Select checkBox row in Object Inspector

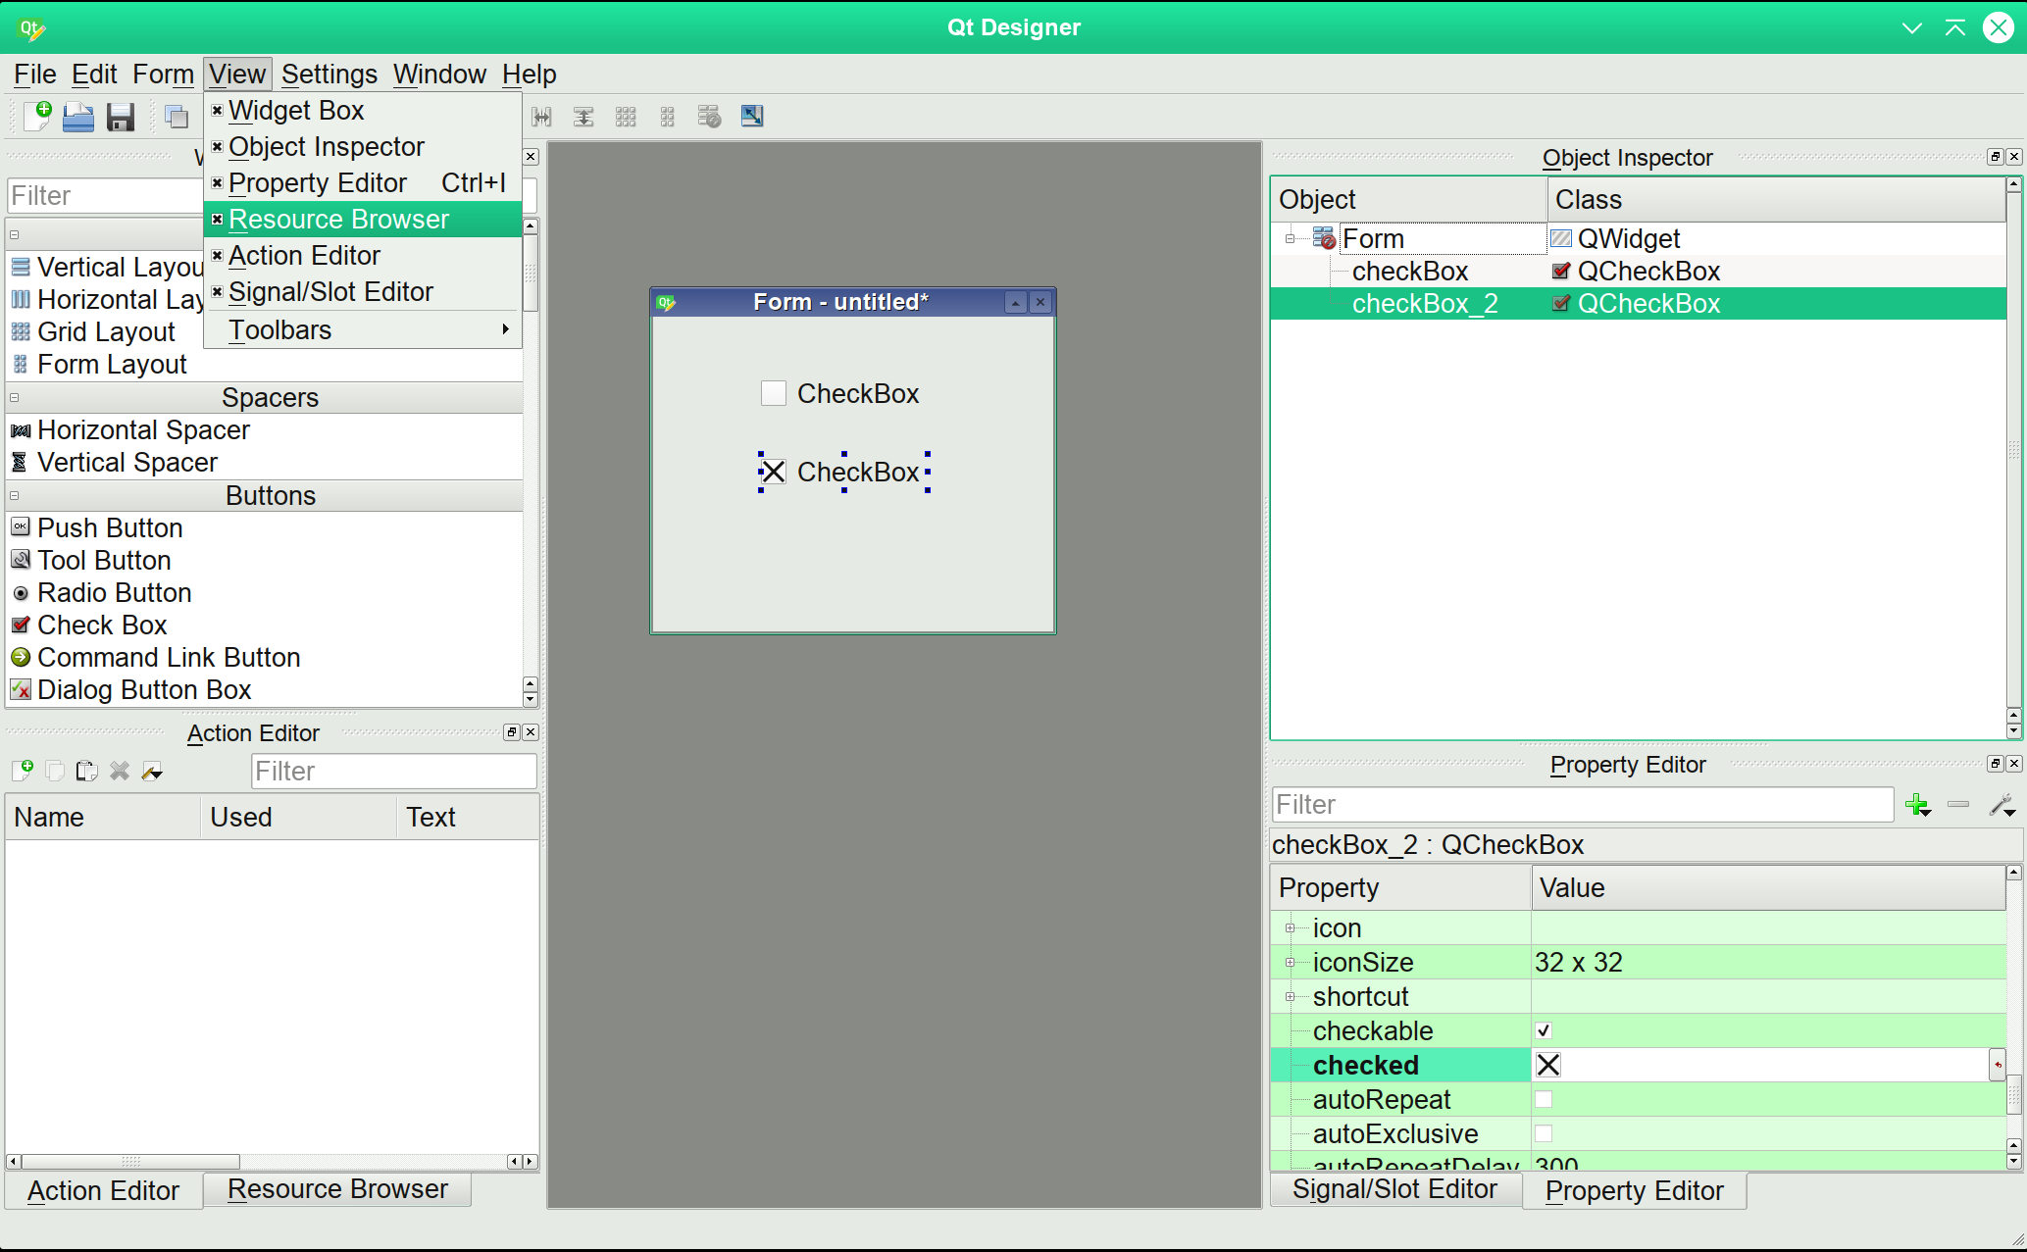pyautogui.click(x=1409, y=272)
